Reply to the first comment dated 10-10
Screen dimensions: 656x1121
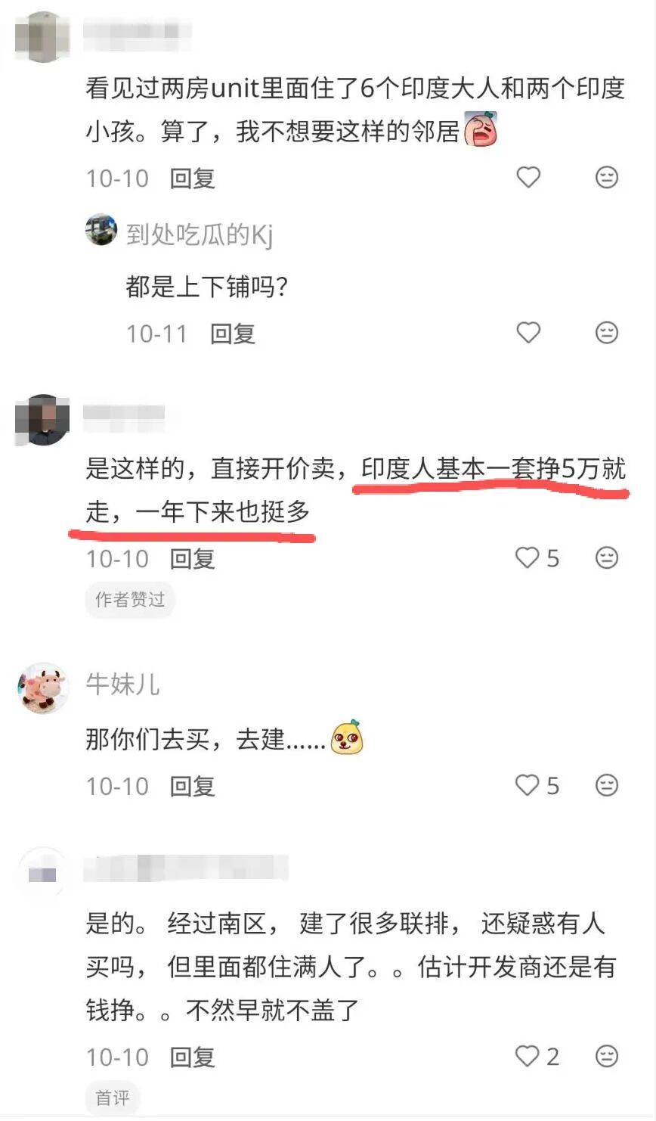[x=193, y=179]
